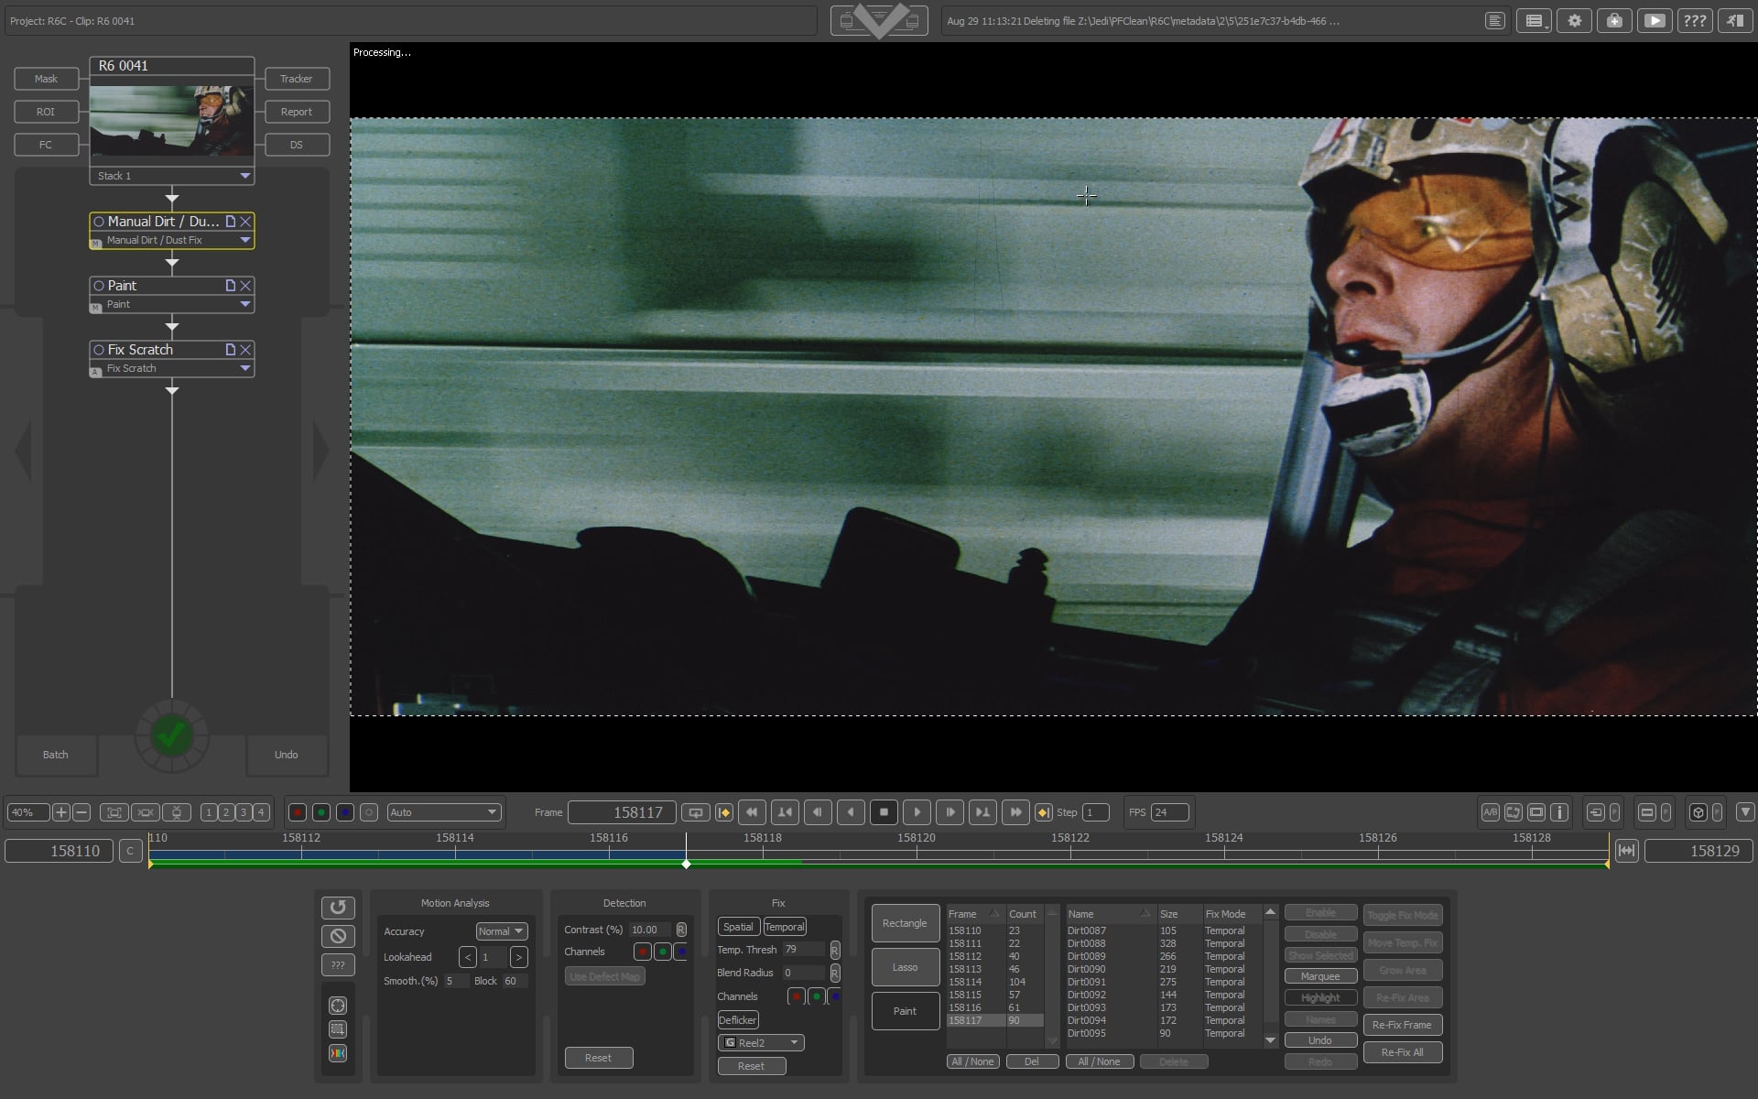Show clip info with the 'i' icon
The height and width of the screenshot is (1099, 1758).
click(x=1560, y=812)
